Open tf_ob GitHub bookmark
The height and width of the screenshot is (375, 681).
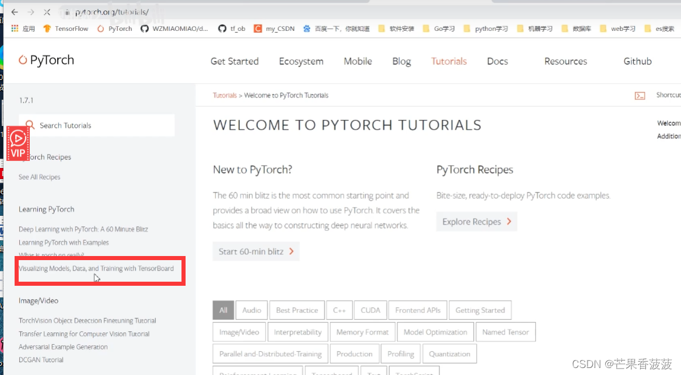[x=232, y=29]
